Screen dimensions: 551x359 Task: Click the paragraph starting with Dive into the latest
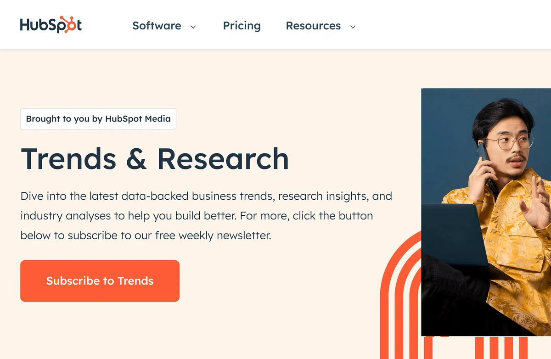(206, 216)
